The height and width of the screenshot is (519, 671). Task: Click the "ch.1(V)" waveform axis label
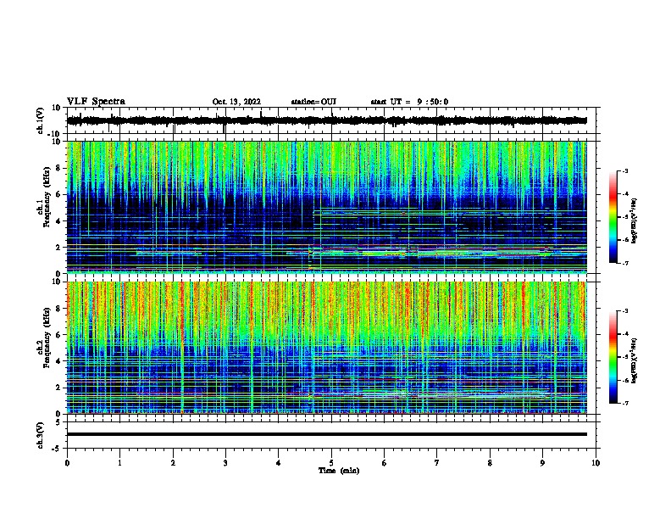pyautogui.click(x=41, y=120)
